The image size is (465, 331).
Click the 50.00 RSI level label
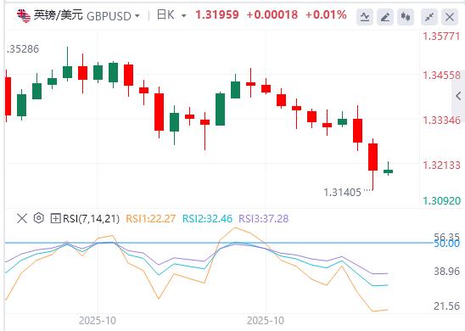(446, 244)
